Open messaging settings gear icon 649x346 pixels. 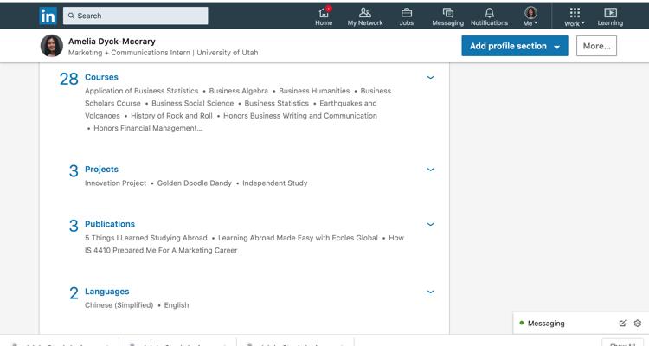click(638, 324)
